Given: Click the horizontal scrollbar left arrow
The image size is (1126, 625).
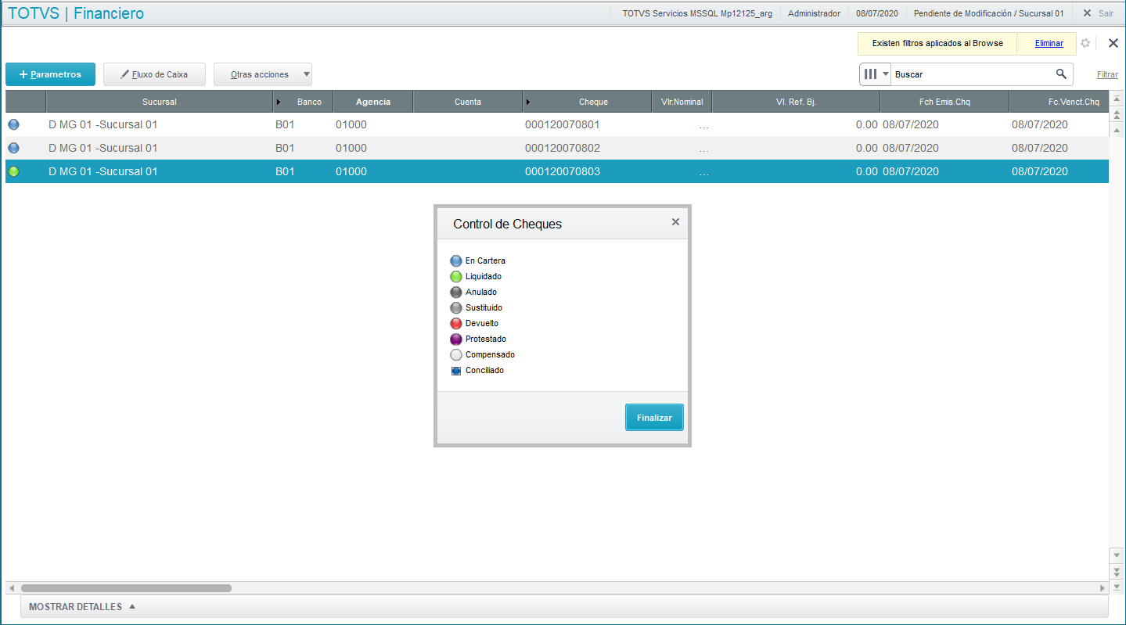Looking at the screenshot, I should tap(12, 587).
